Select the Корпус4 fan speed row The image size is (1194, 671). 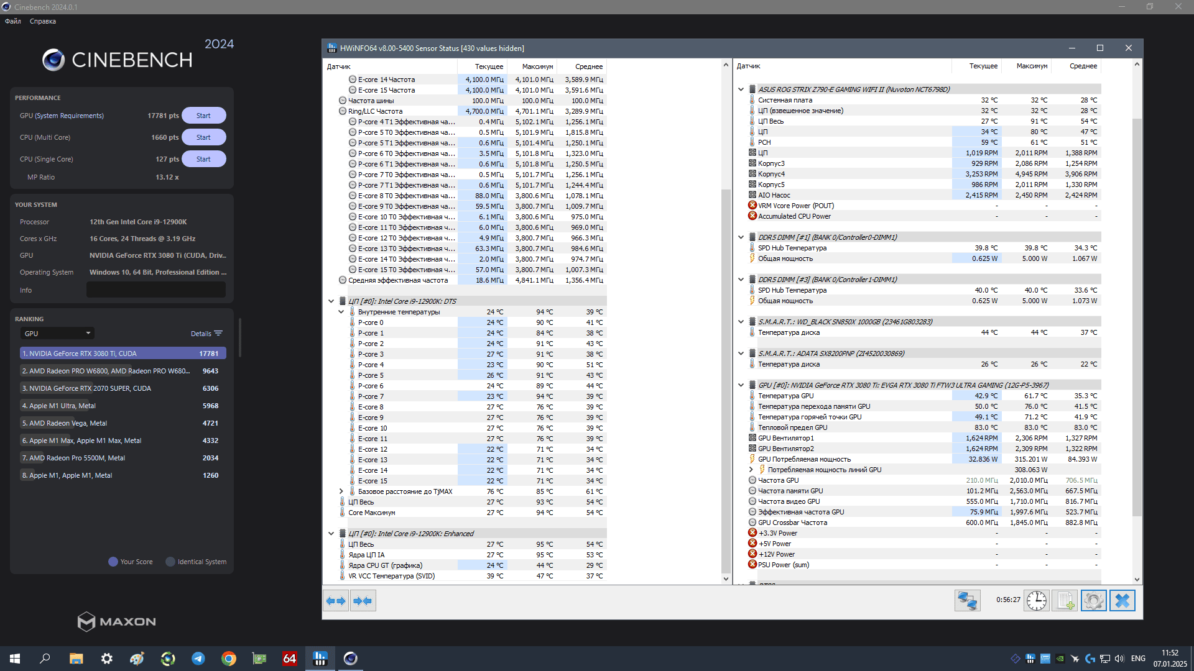click(924, 174)
